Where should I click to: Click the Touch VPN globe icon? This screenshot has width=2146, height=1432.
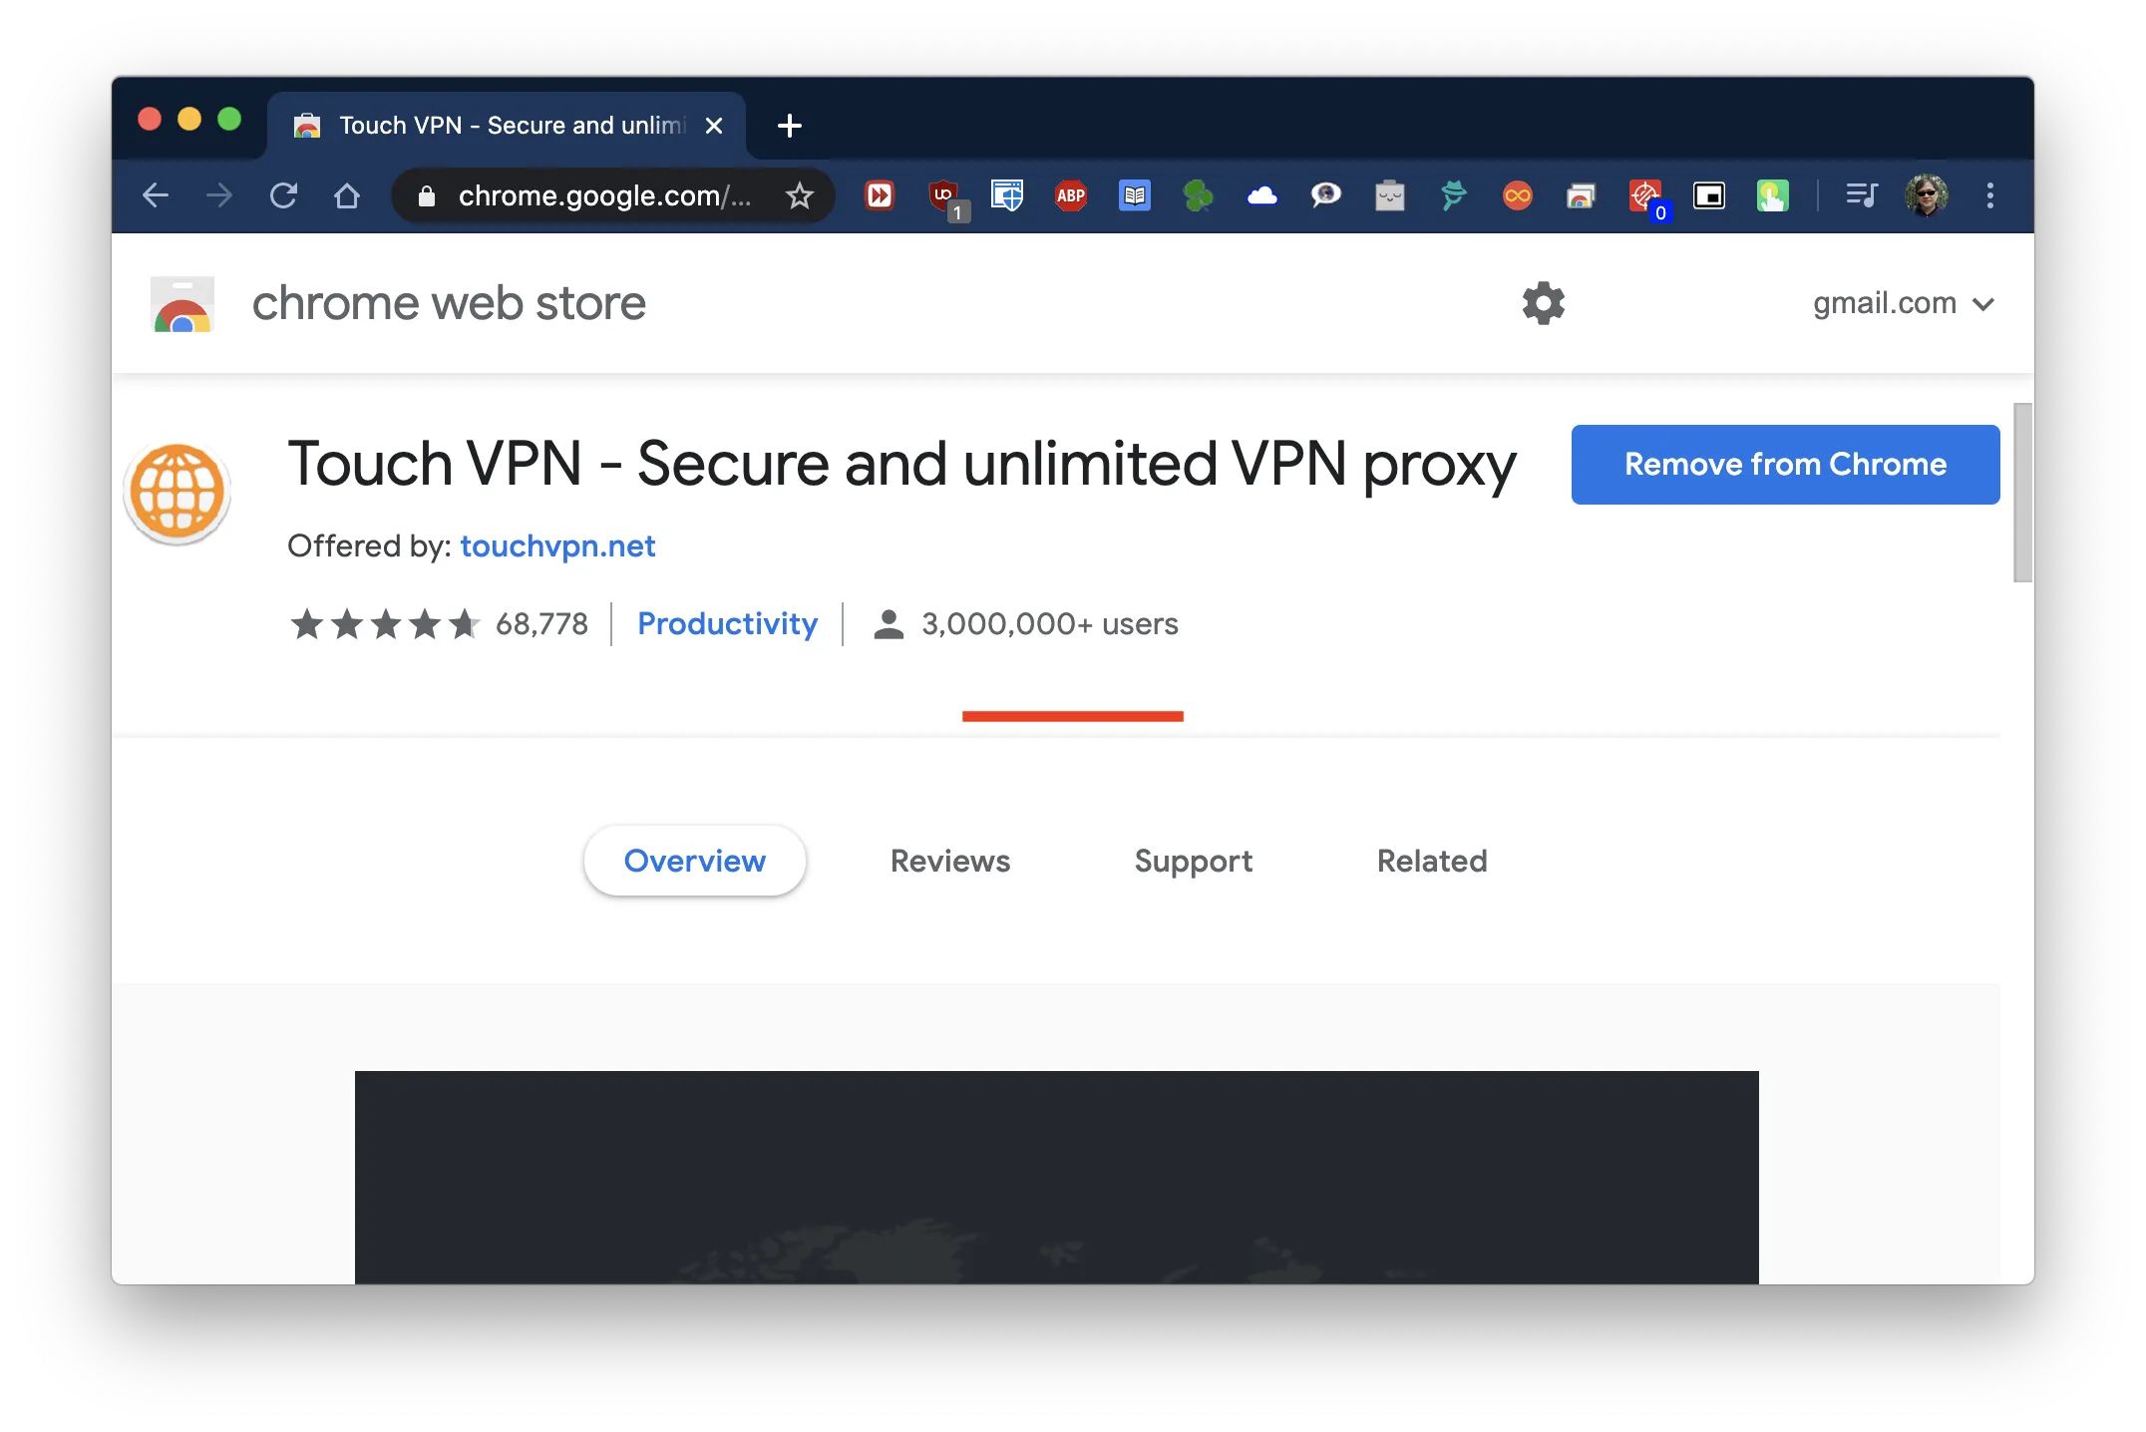click(178, 493)
